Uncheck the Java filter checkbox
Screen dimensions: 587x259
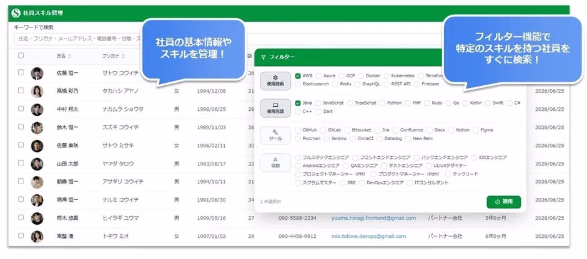pos(298,103)
